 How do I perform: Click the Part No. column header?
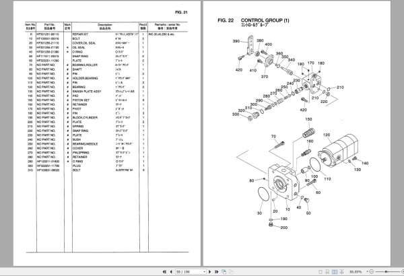(50, 26)
